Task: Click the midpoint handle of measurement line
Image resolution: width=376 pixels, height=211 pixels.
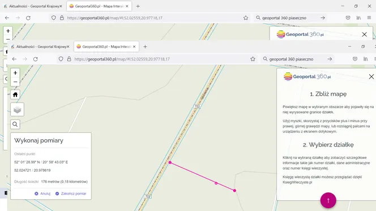Action: point(216,183)
